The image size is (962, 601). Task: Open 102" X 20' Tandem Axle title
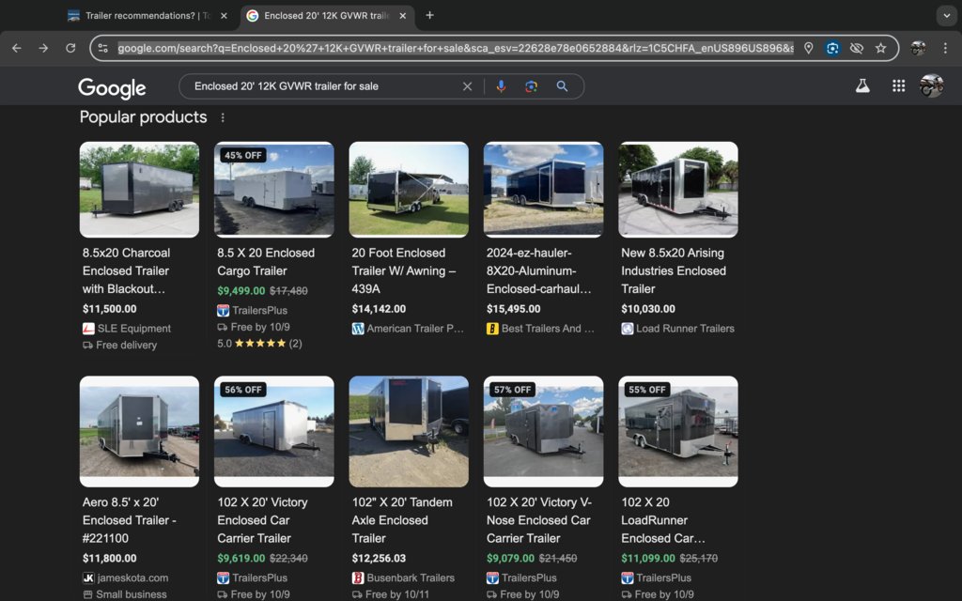tap(402, 520)
